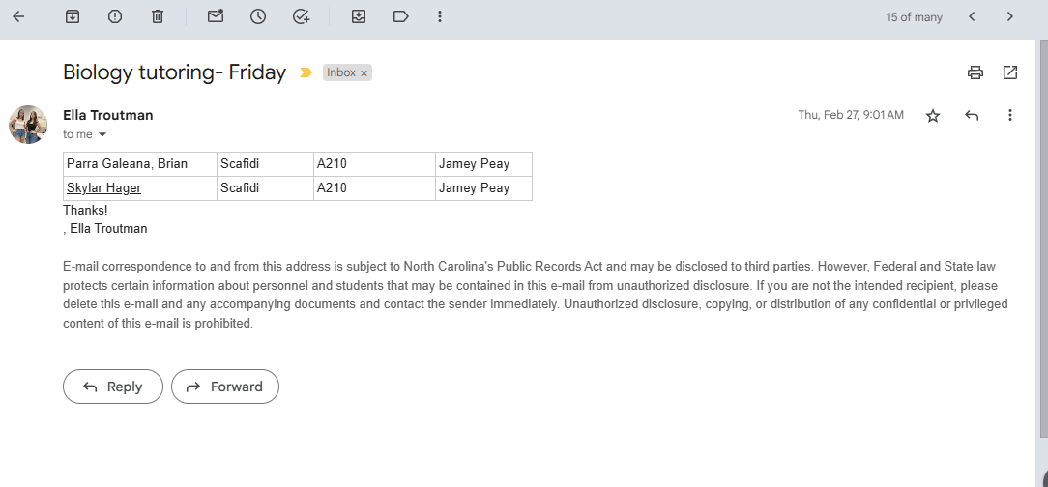Image resolution: width=1048 pixels, height=487 pixels.
Task: Select the Scafidi cell in Brian's row
Action: pos(265,163)
